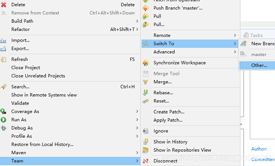Expand the Advanced submenu arrow
Image resolution: width=275 pixels, height=166 pixels.
pyautogui.click(x=235, y=52)
